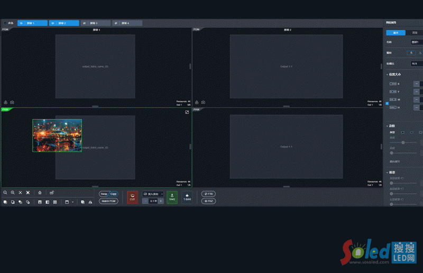Toggle the multi-select checkbox at top left
423x273 pixels.
[x=5, y=23]
